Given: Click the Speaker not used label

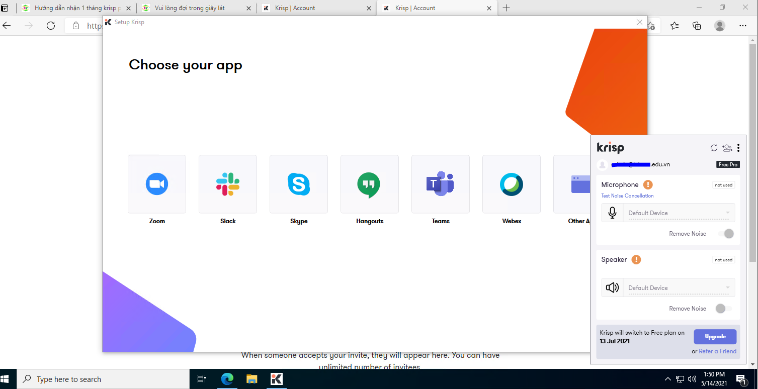Looking at the screenshot, I should (x=724, y=260).
